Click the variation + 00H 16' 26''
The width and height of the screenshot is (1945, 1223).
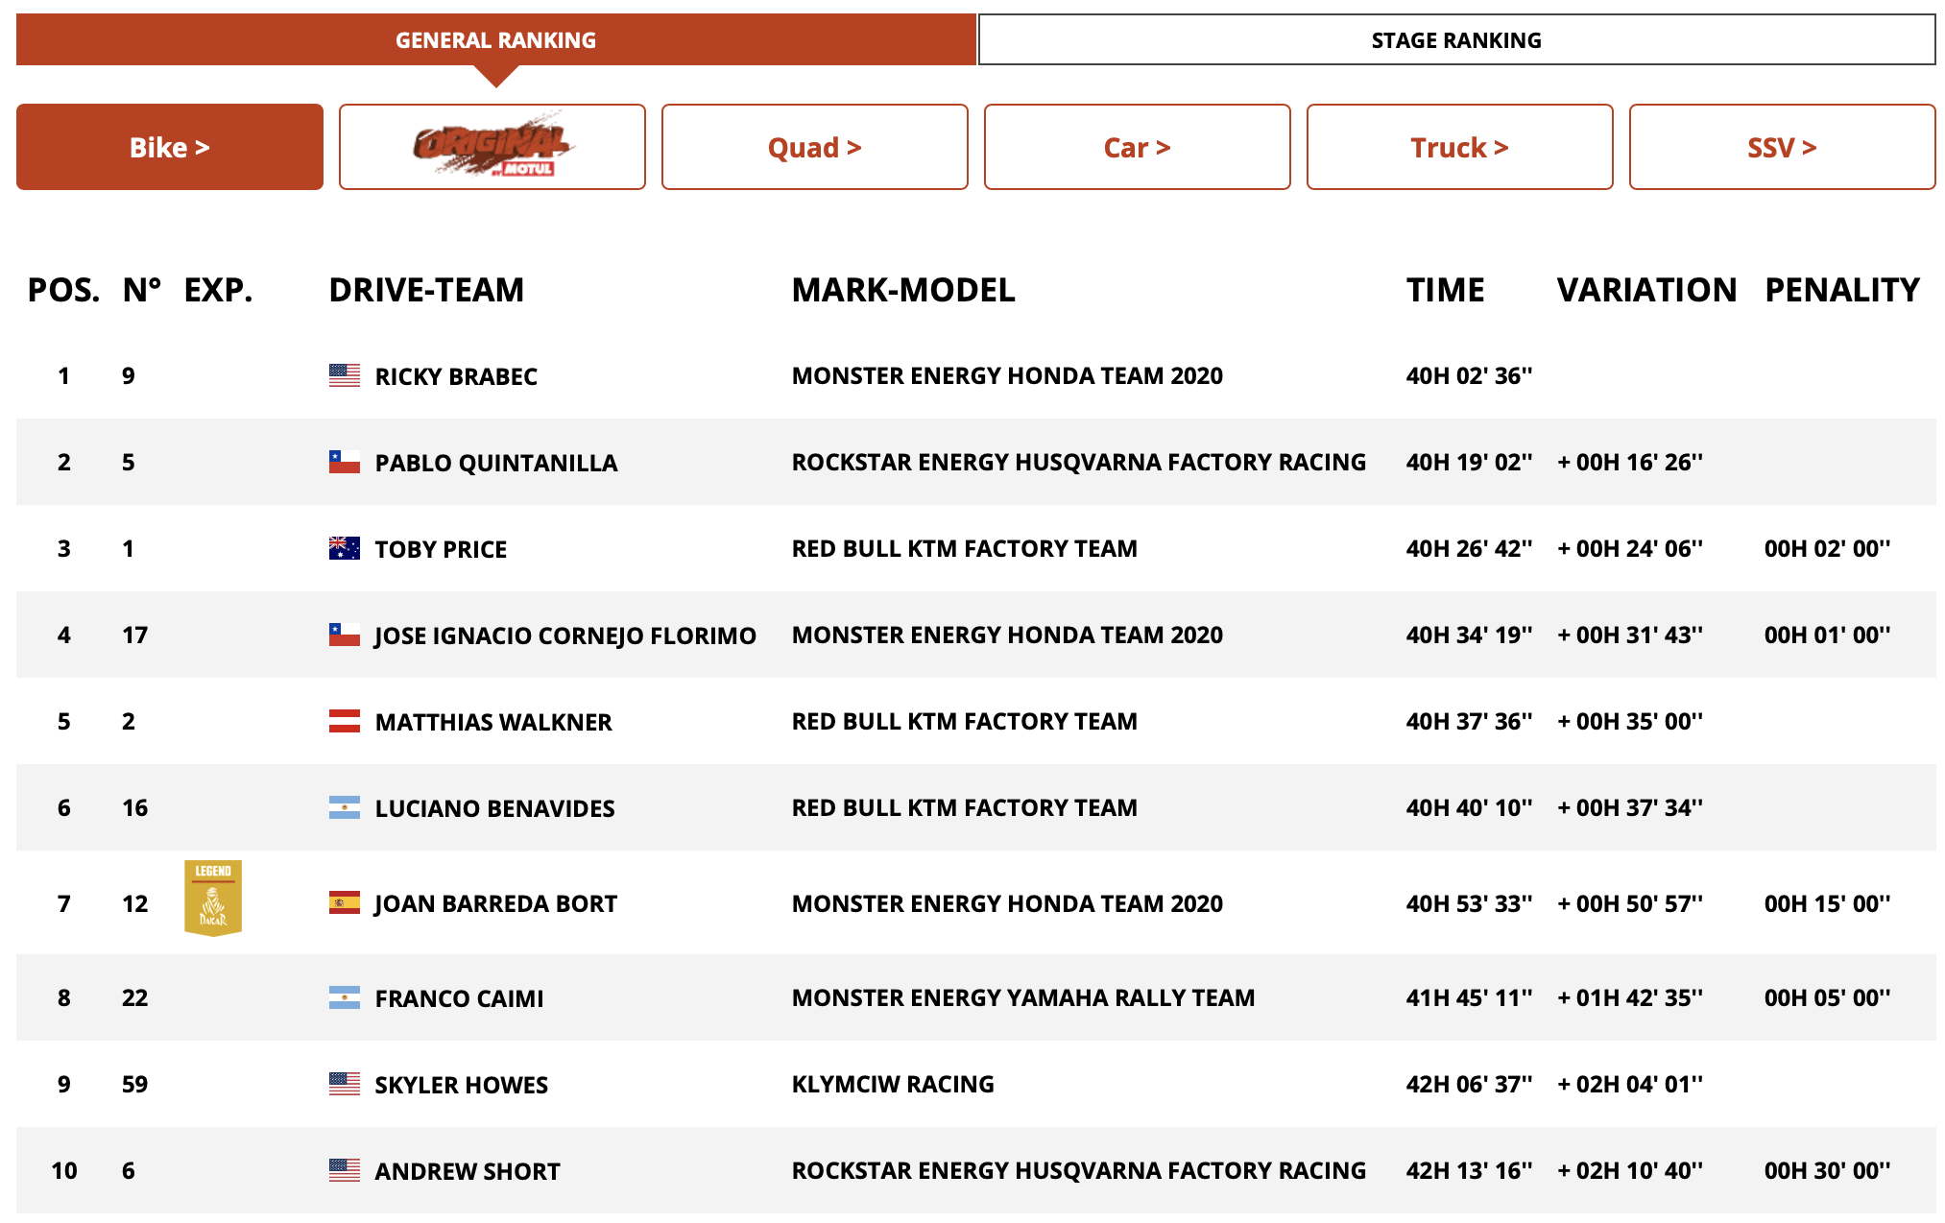pos(1630,462)
